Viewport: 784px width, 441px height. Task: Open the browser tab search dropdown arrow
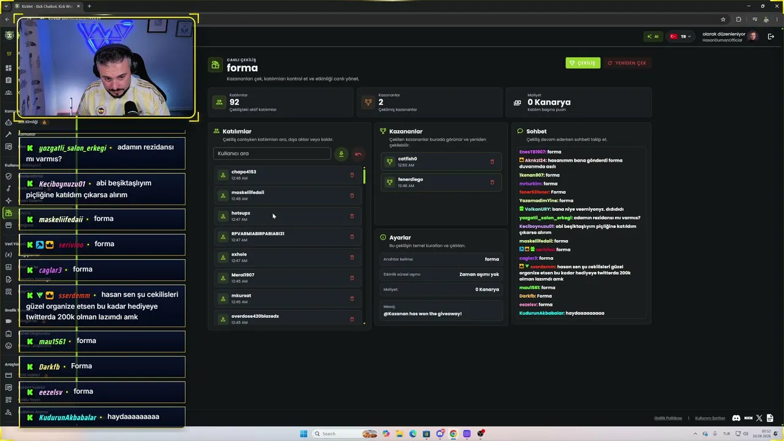(6, 6)
